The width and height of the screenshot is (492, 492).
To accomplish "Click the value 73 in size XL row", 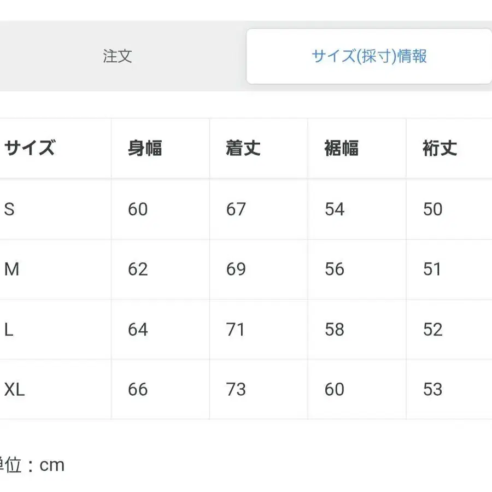I will pos(235,390).
